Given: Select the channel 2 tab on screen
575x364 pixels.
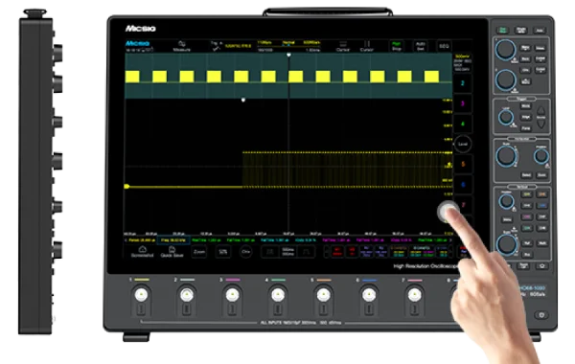Looking at the screenshot, I should (x=463, y=83).
